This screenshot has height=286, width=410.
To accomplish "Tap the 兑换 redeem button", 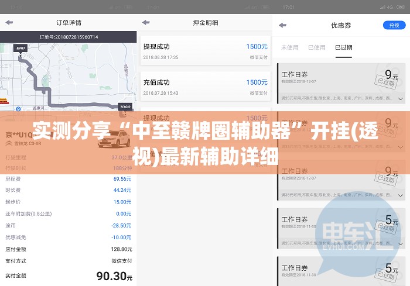I will (x=394, y=25).
